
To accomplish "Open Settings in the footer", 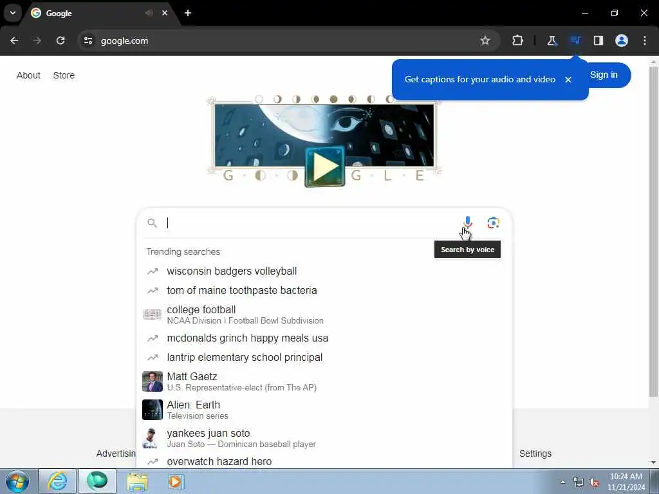I will 535,453.
